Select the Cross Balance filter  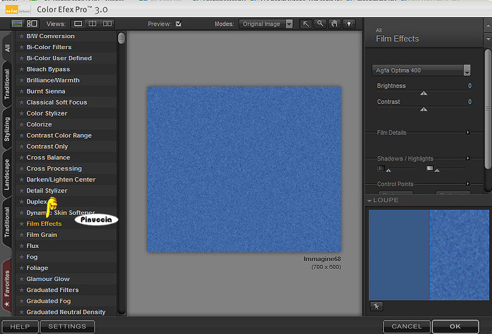point(49,157)
